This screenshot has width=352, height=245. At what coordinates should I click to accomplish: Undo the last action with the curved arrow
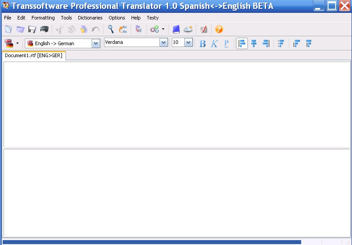pos(95,29)
